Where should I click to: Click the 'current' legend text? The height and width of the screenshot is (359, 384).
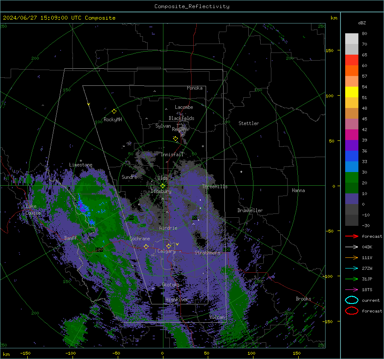point(371,300)
